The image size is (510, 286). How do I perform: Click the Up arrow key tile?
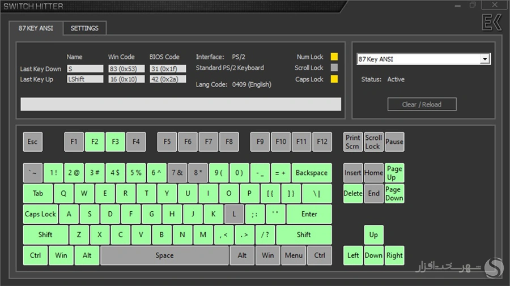point(373,234)
